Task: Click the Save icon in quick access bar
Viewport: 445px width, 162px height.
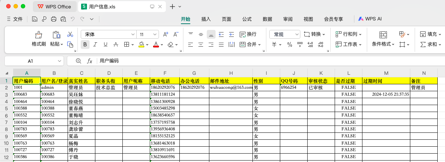Action: click(x=34, y=19)
